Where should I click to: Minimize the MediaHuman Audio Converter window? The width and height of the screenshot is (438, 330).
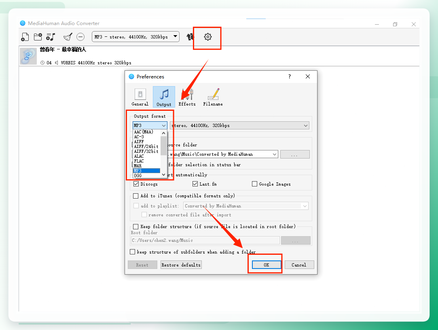(377, 24)
